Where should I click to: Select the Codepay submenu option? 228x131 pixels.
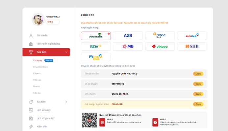pyautogui.click(x=38, y=60)
